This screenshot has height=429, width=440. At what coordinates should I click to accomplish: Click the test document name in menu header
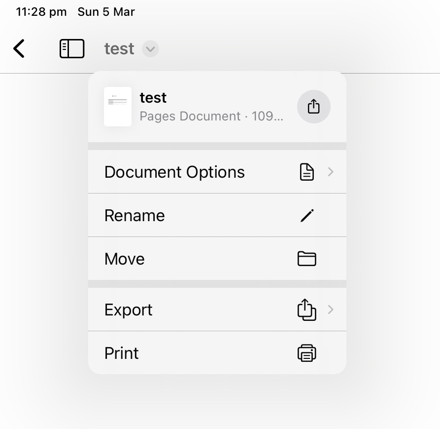pyautogui.click(x=153, y=97)
